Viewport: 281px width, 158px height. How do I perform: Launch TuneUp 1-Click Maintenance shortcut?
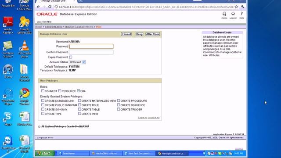coord(25,5)
